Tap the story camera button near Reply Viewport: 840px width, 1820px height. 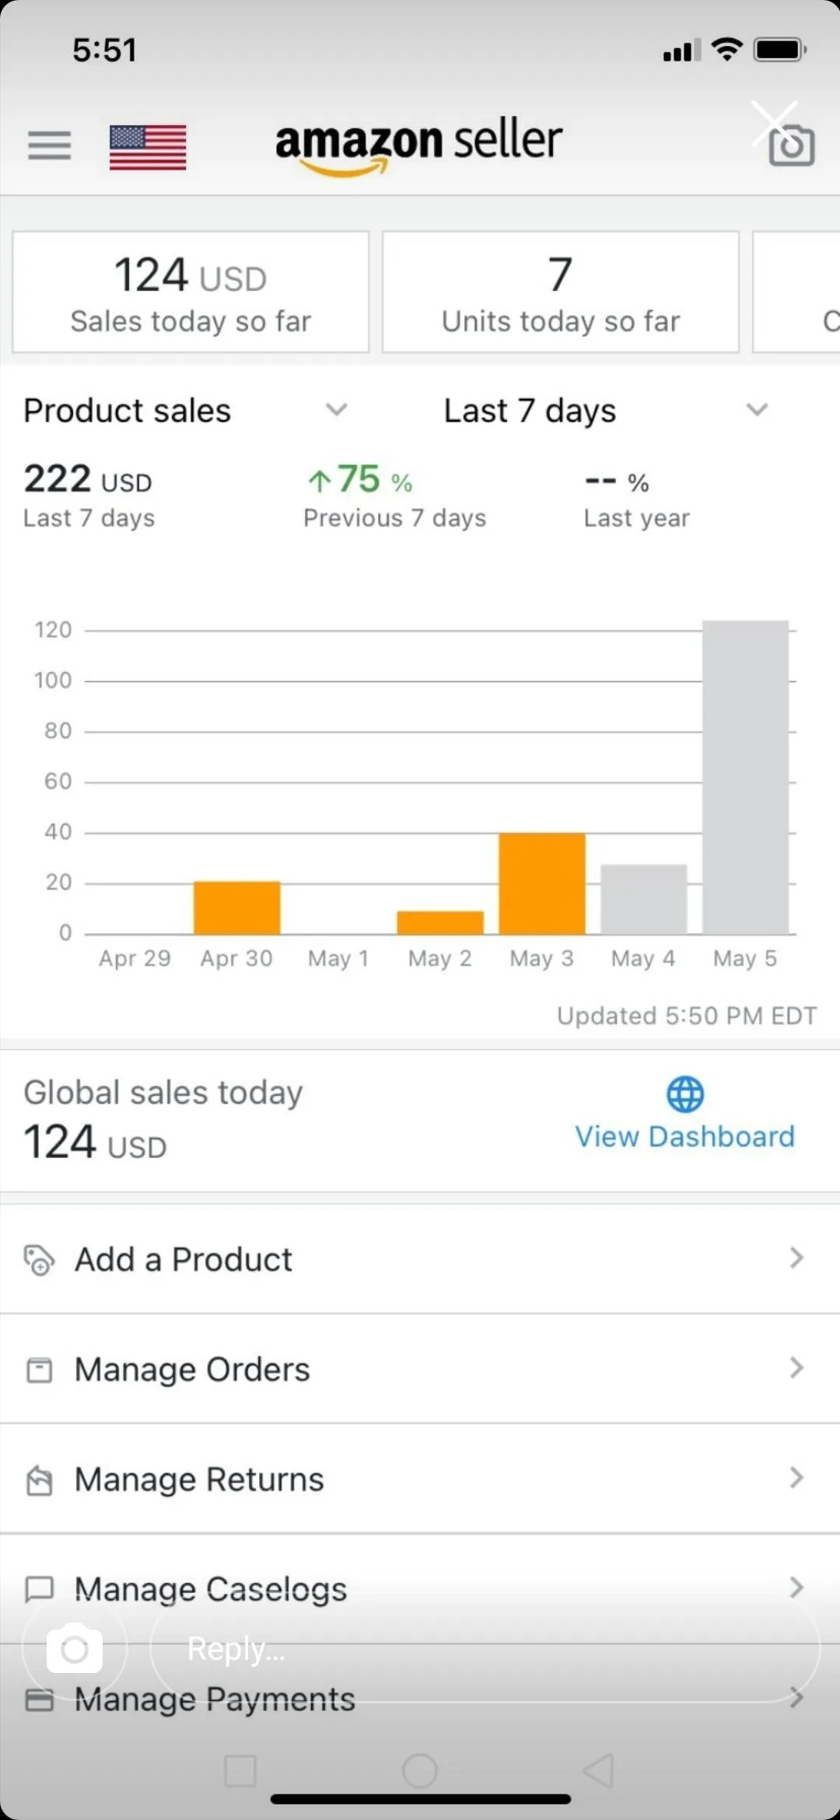tap(75, 1649)
